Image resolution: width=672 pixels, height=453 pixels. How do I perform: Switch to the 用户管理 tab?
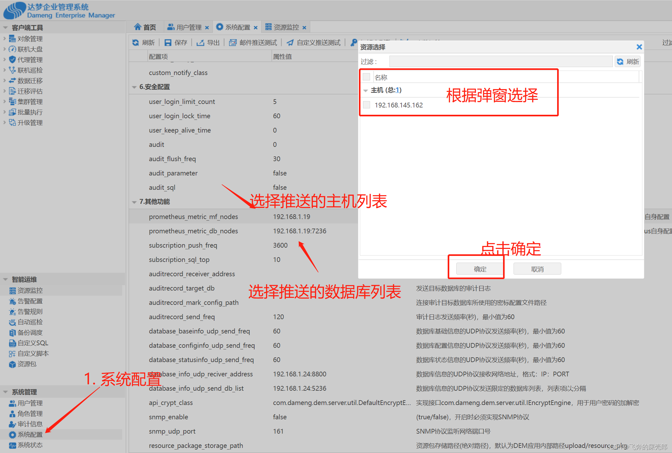click(x=188, y=27)
